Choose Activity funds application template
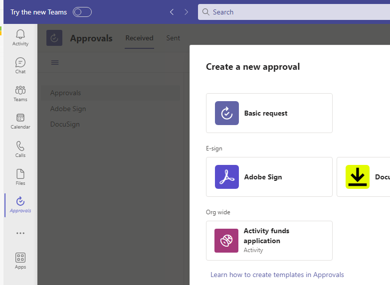Viewport: 390px width, 285px height. click(269, 241)
